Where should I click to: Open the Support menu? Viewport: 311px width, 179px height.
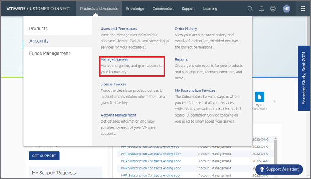[x=188, y=9]
